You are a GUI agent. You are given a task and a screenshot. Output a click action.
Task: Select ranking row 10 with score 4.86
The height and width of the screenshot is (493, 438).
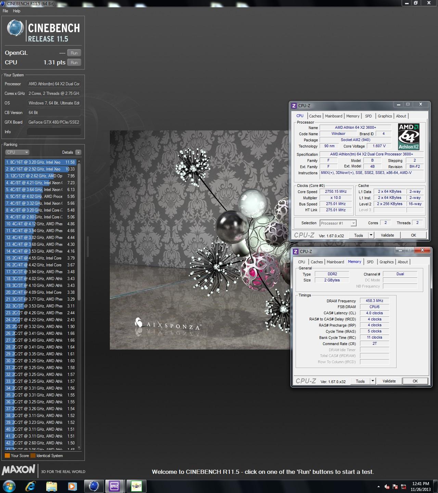click(40, 224)
